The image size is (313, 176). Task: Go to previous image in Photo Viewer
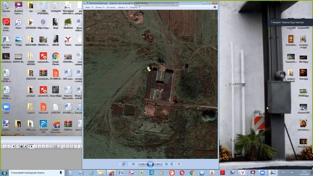142,164
